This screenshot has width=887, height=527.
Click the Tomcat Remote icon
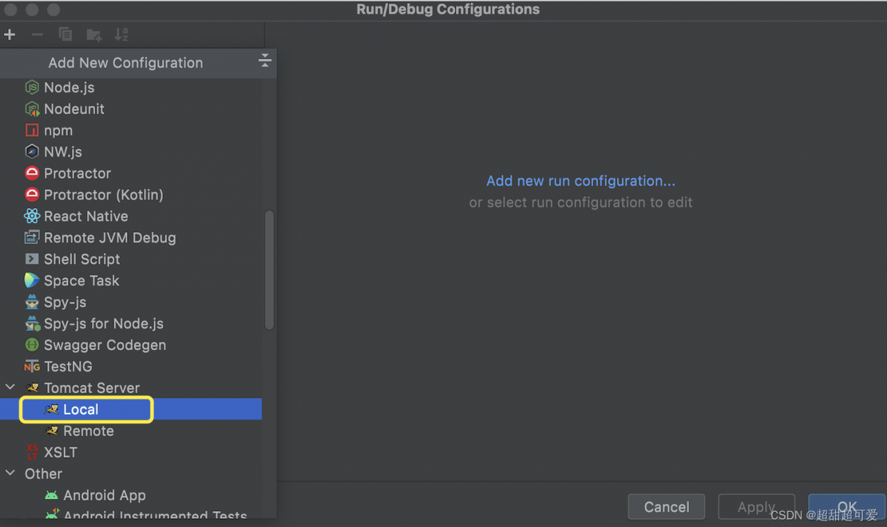point(51,431)
